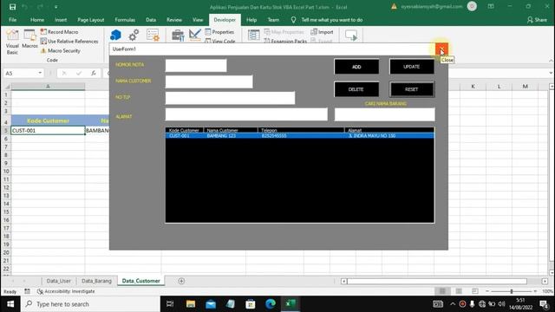Switch to Normal view icon
The width and height of the screenshot is (555, 312).
point(442,291)
